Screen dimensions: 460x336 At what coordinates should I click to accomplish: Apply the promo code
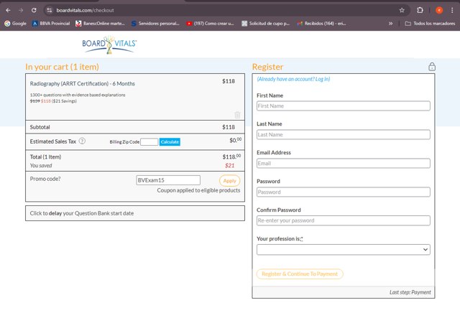click(x=230, y=181)
